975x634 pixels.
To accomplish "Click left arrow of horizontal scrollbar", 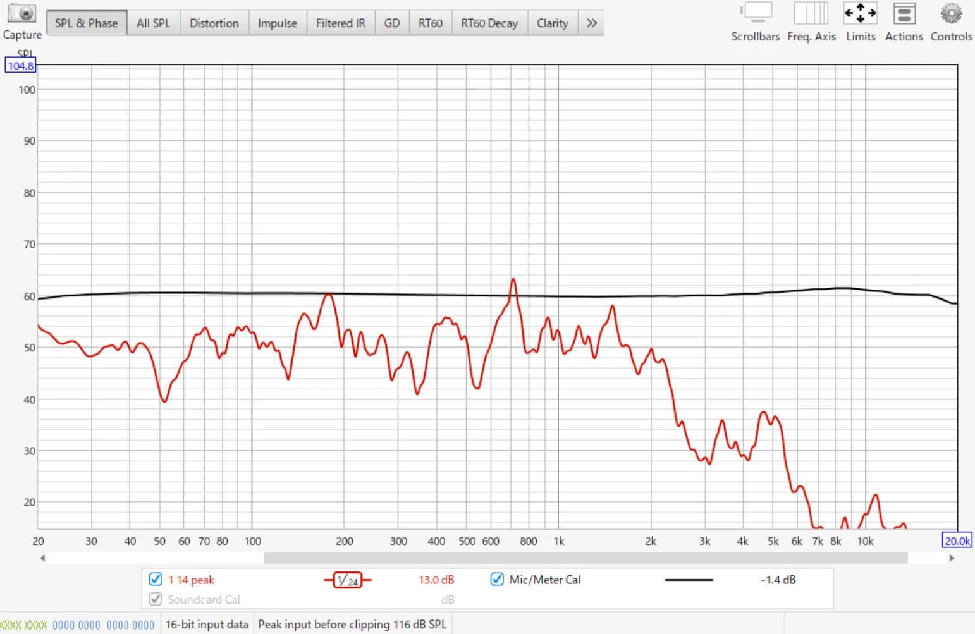I will (x=42, y=558).
